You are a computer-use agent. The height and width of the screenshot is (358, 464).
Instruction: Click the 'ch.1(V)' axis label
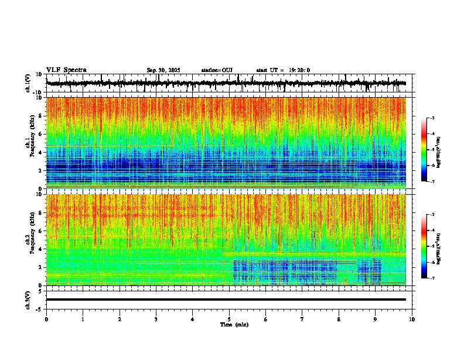pyautogui.click(x=28, y=83)
